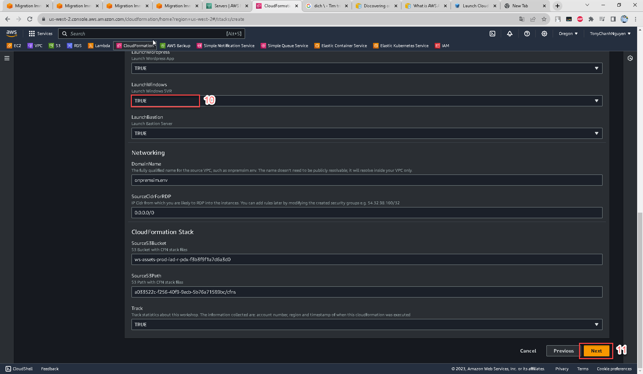Click the SourceCidrForRDP input field
Image resolution: width=643 pixels, height=374 pixels.
click(367, 213)
